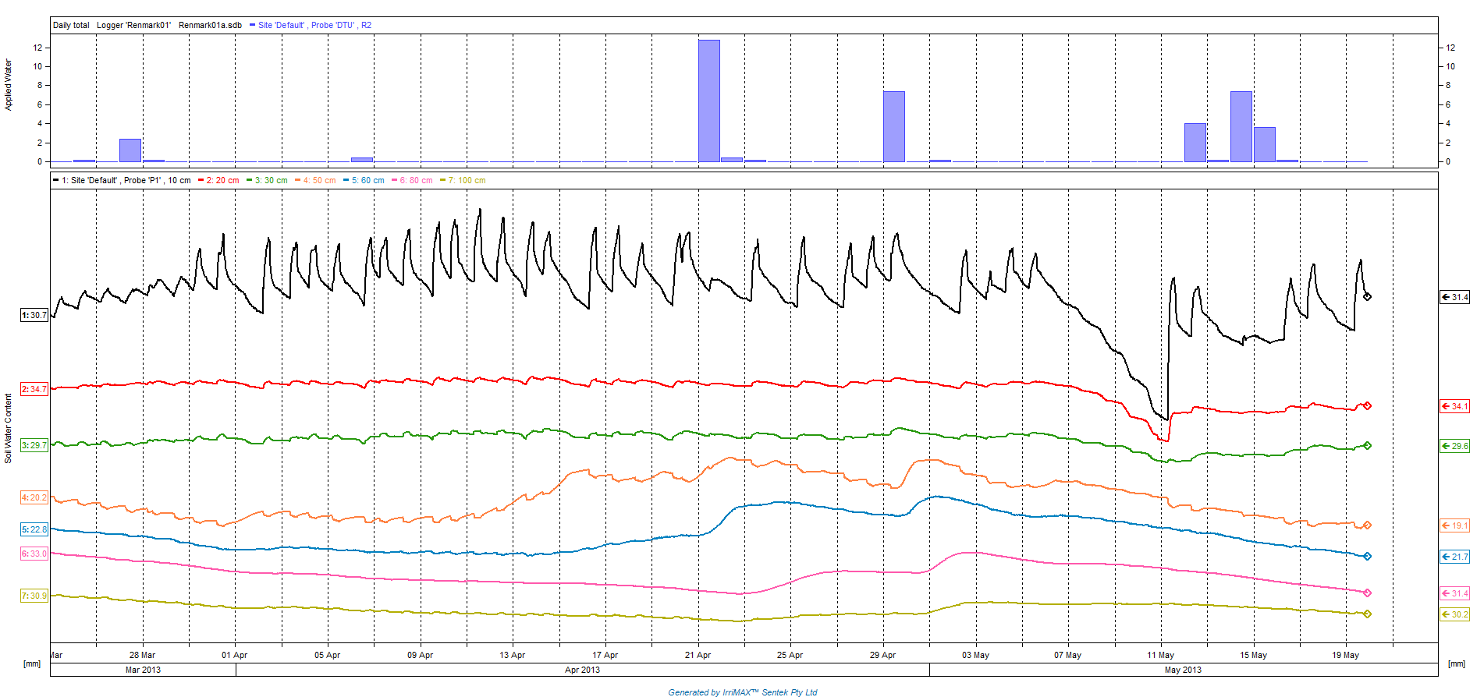Viewport: 1484px width, 697px height.
Task: Select the 'Apr 2013' month band
Action: [582, 670]
